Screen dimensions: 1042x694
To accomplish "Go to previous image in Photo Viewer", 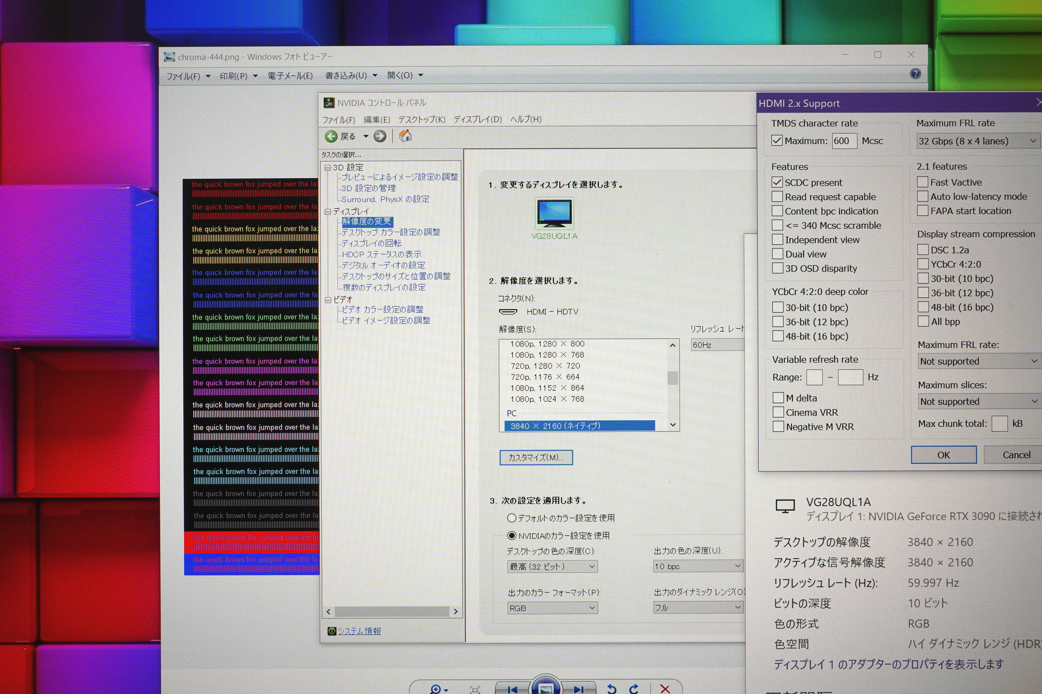I will coord(513,689).
